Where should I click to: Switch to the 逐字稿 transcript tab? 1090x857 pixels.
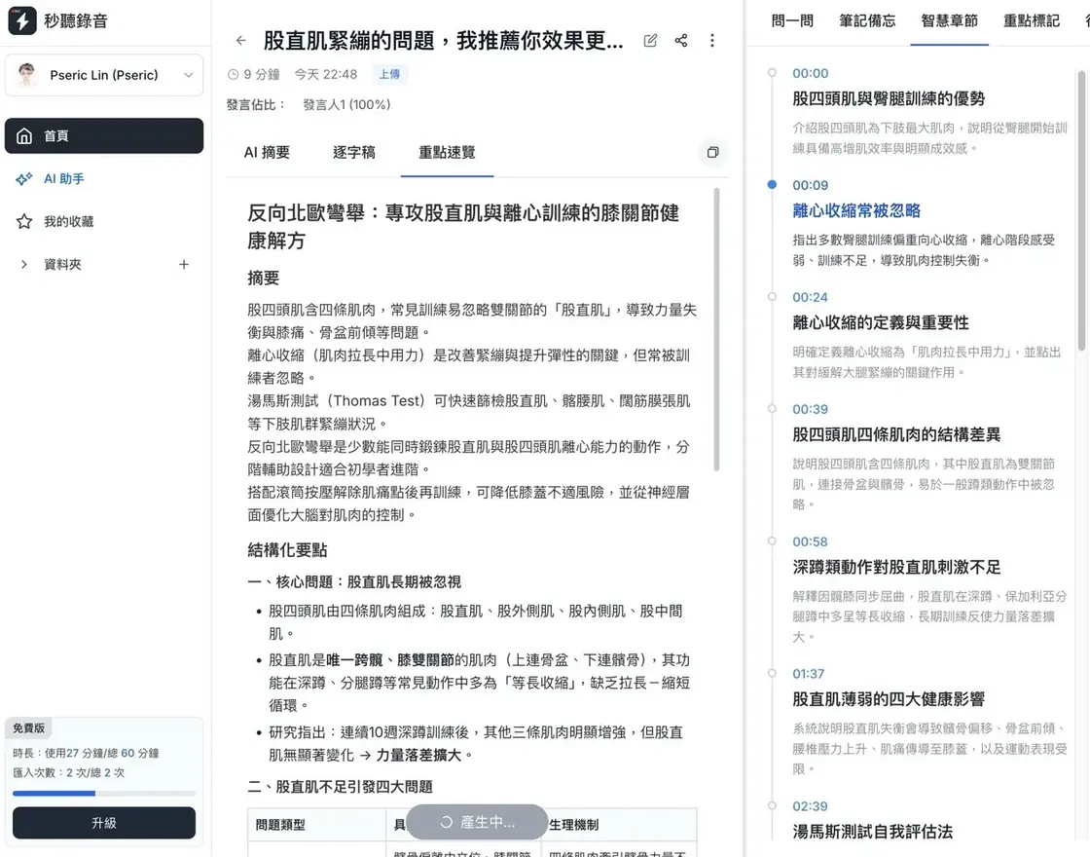tap(354, 152)
